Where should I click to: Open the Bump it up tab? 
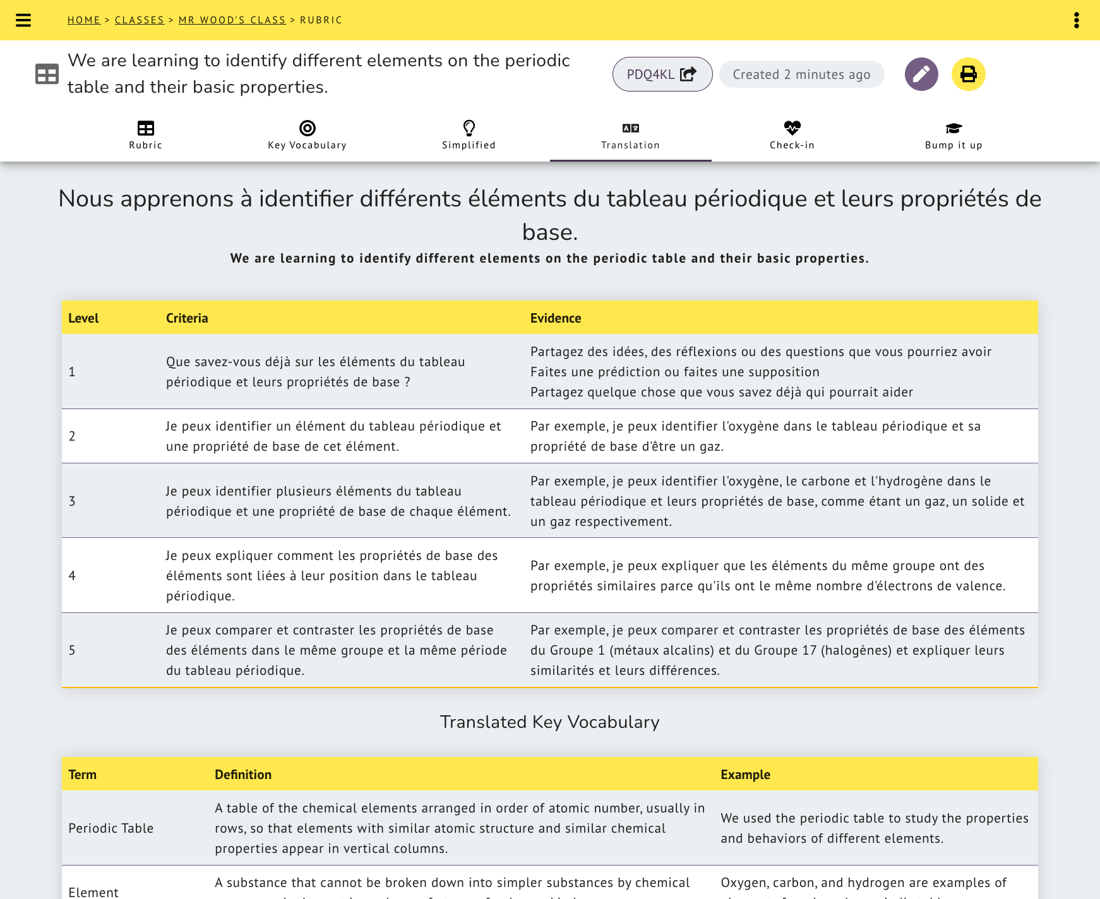tap(954, 136)
